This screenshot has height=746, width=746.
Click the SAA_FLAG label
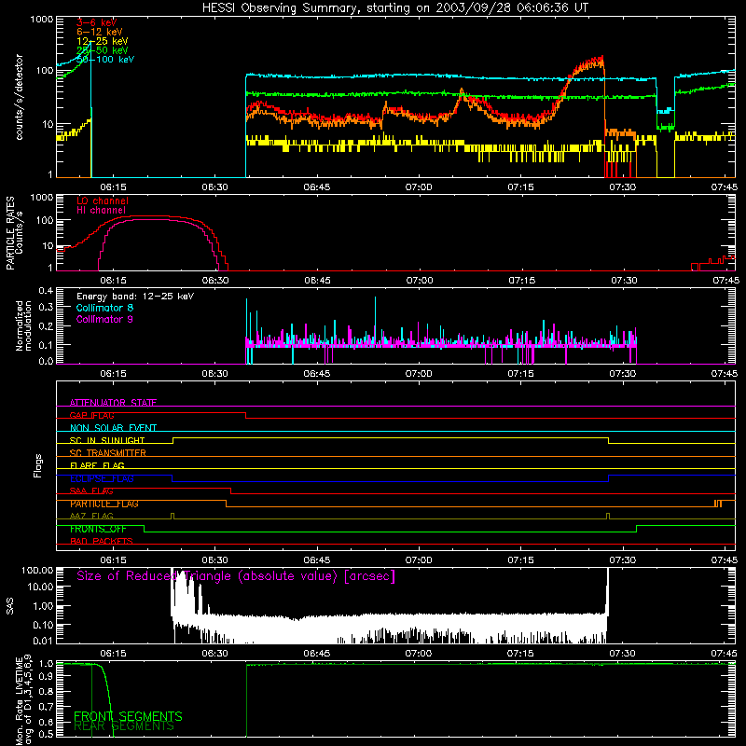point(91,491)
